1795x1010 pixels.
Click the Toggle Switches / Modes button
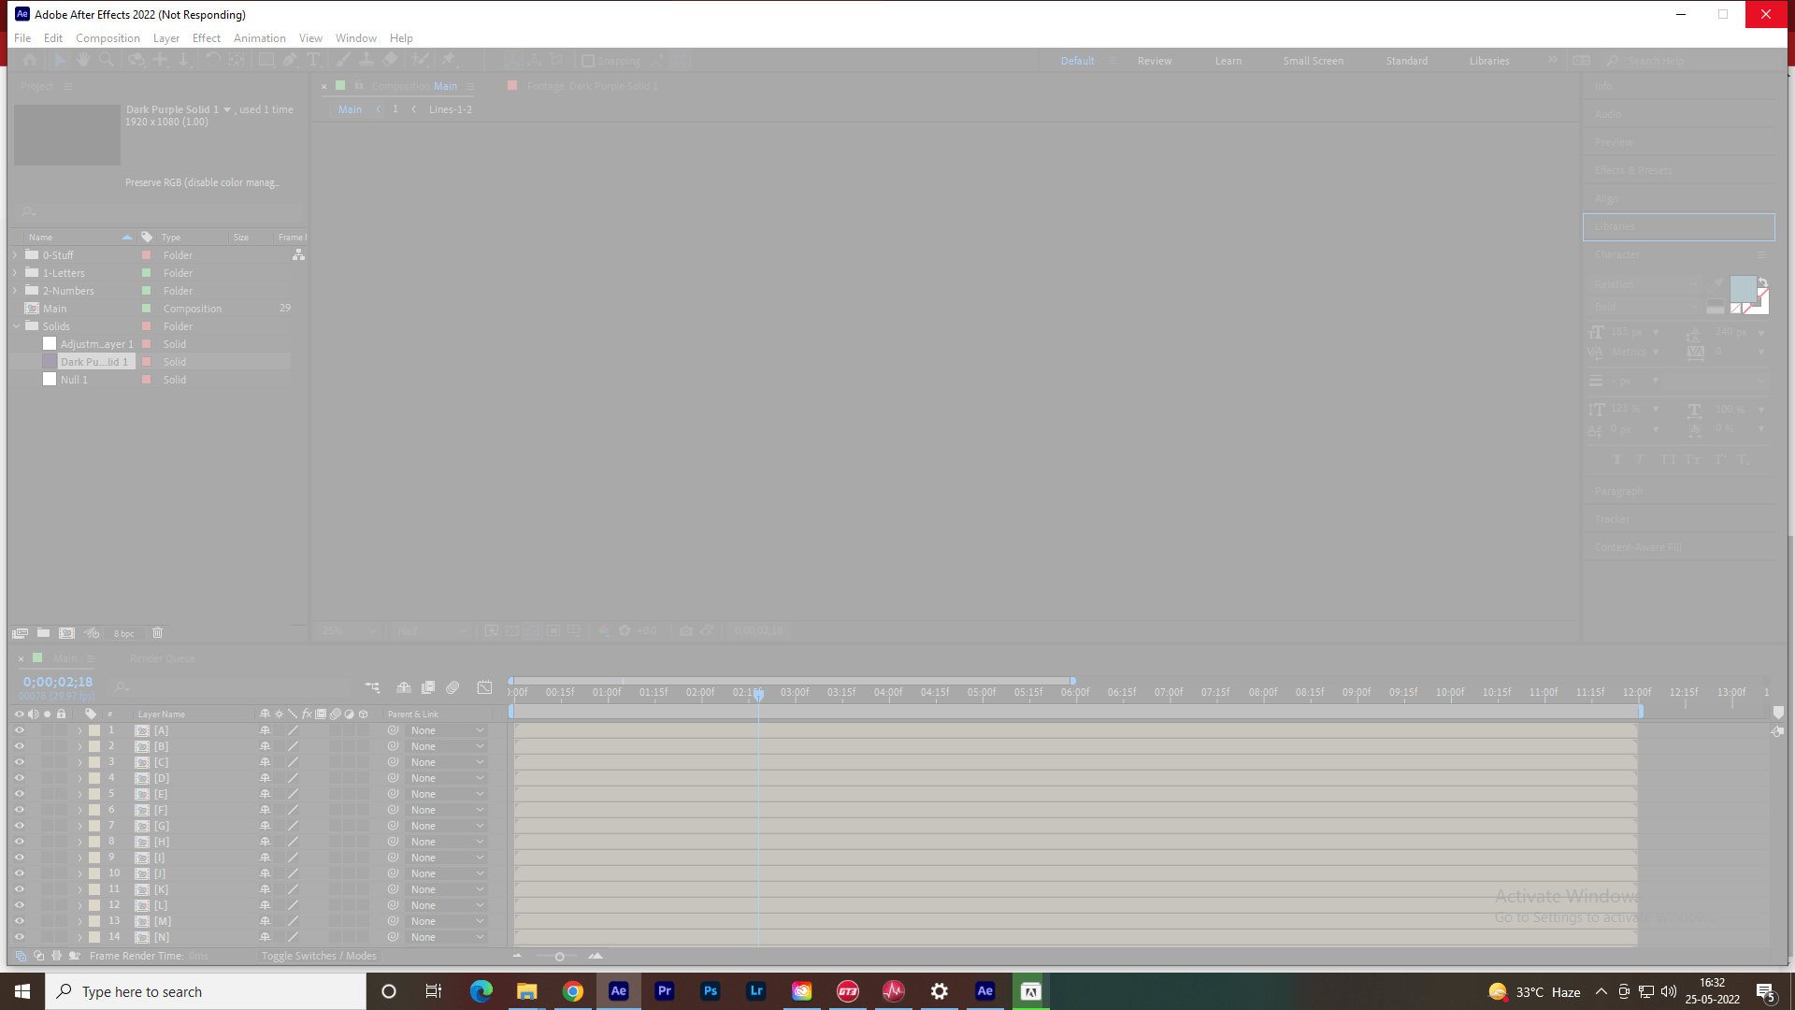(x=318, y=956)
